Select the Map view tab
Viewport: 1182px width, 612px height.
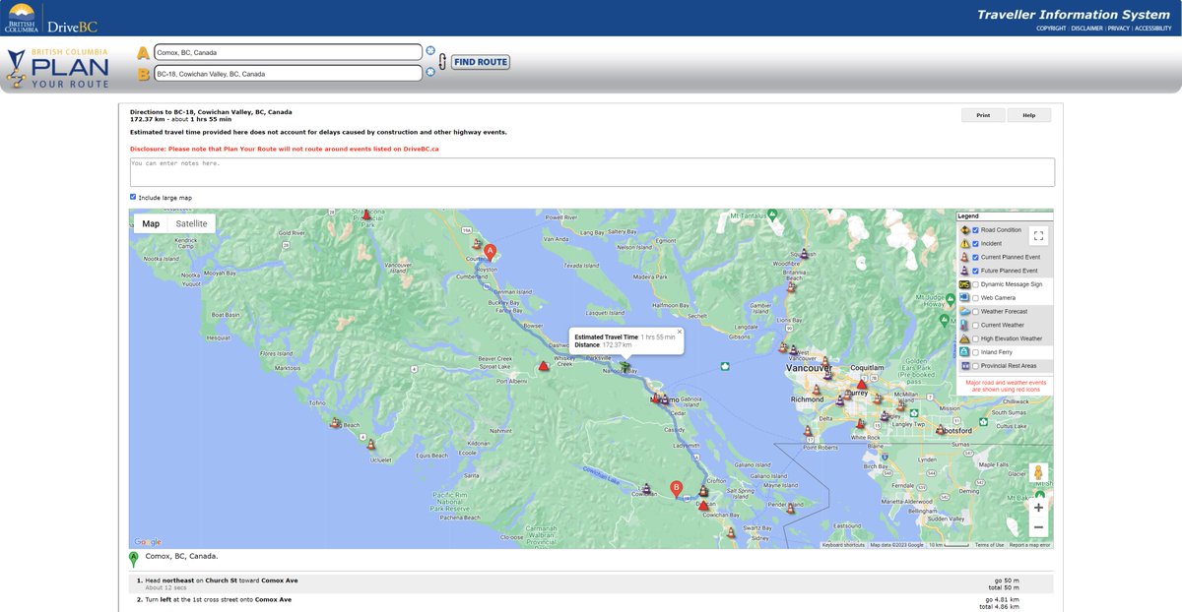[x=150, y=223]
